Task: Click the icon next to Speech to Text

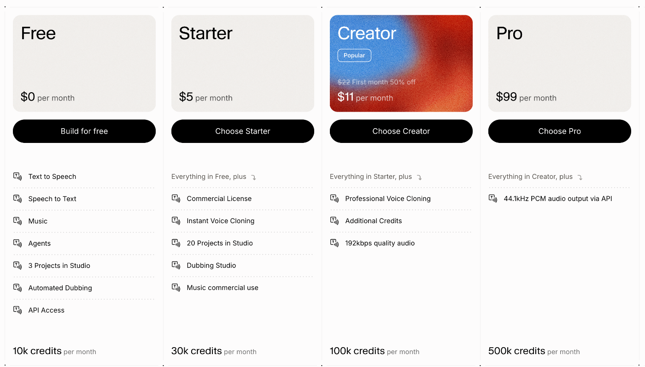Action: tap(18, 199)
